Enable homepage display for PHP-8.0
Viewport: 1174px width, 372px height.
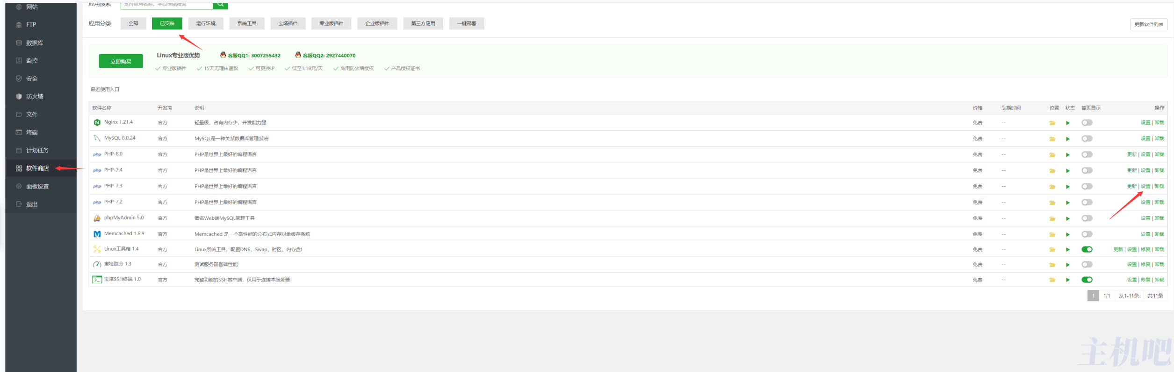pos(1087,154)
